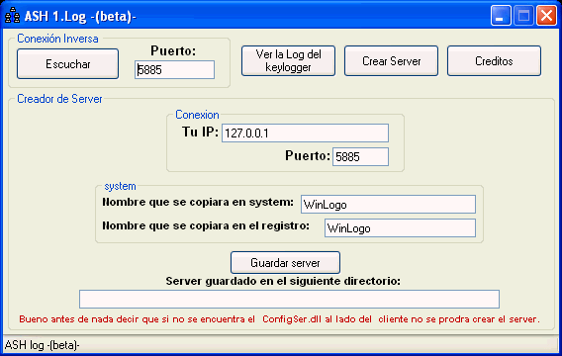Screen dimensions: 562x356
Task: Click Guardar server button
Action: (x=285, y=263)
